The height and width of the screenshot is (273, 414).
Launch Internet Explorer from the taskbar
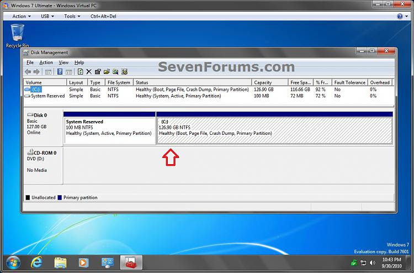[36, 262]
